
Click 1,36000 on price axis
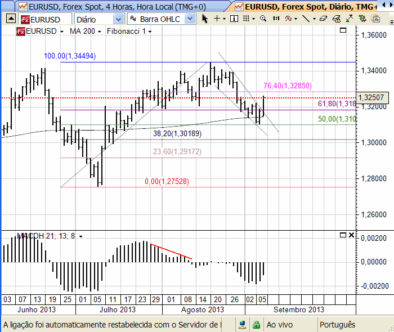pyautogui.click(x=374, y=35)
